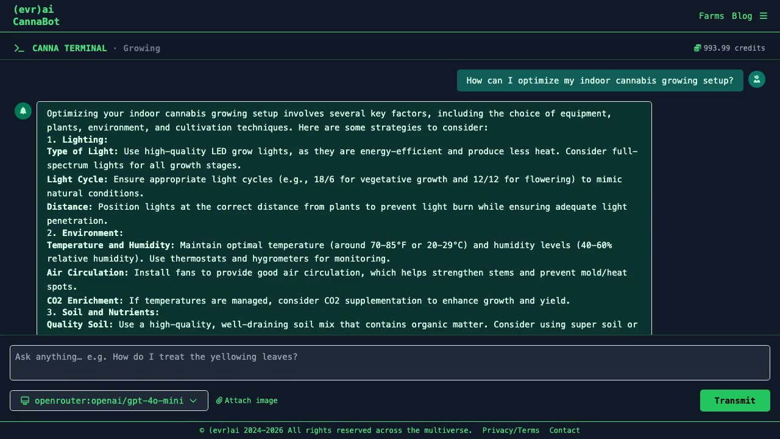Image resolution: width=780 pixels, height=439 pixels.
Task: Click the Growing breadcrumb label
Action: tap(141, 48)
